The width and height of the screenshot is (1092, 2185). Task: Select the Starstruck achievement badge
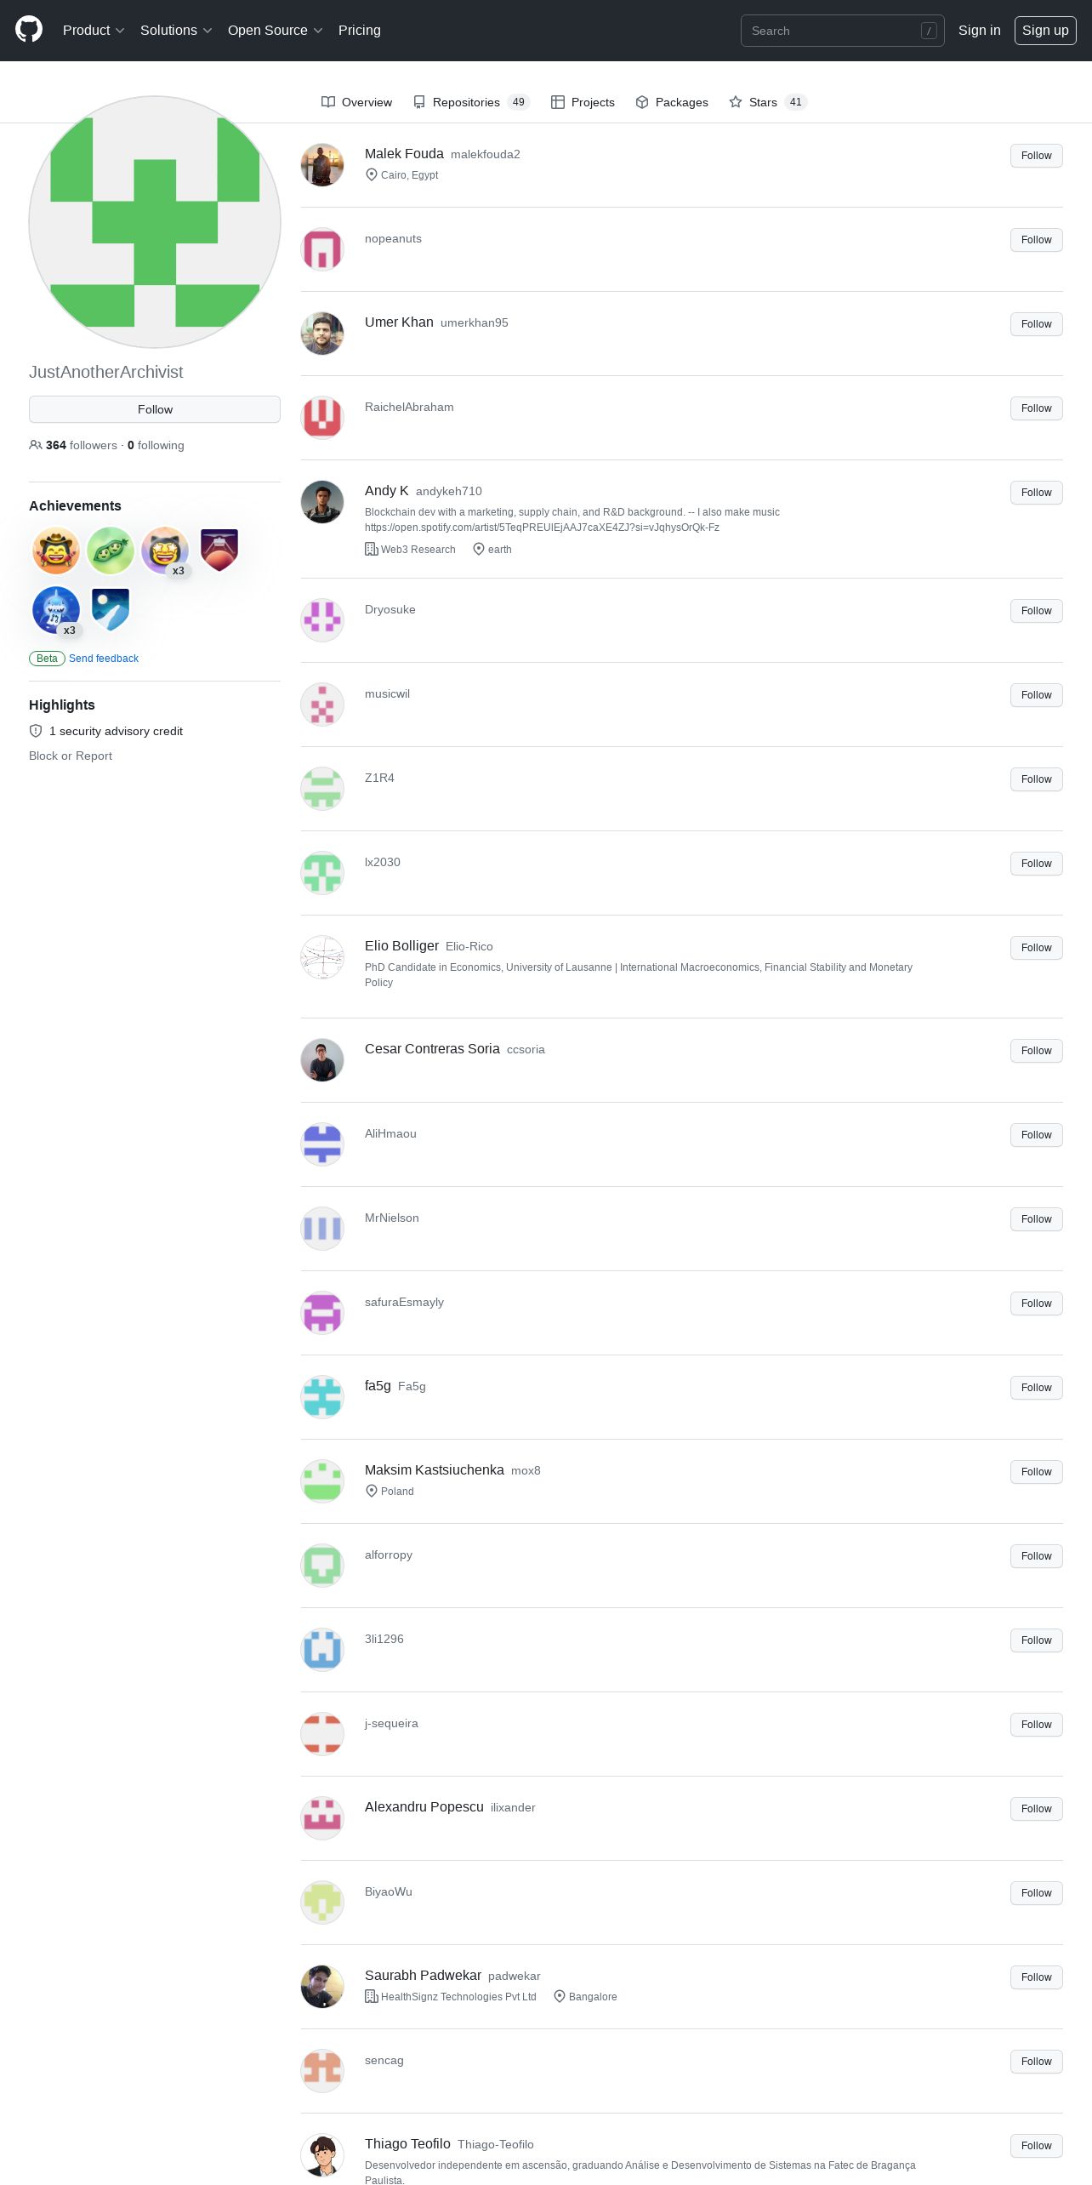[165, 551]
